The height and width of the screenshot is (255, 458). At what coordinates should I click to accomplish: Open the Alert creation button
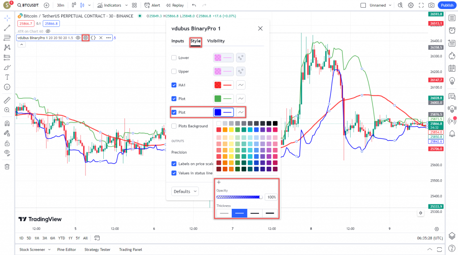(x=152, y=5)
